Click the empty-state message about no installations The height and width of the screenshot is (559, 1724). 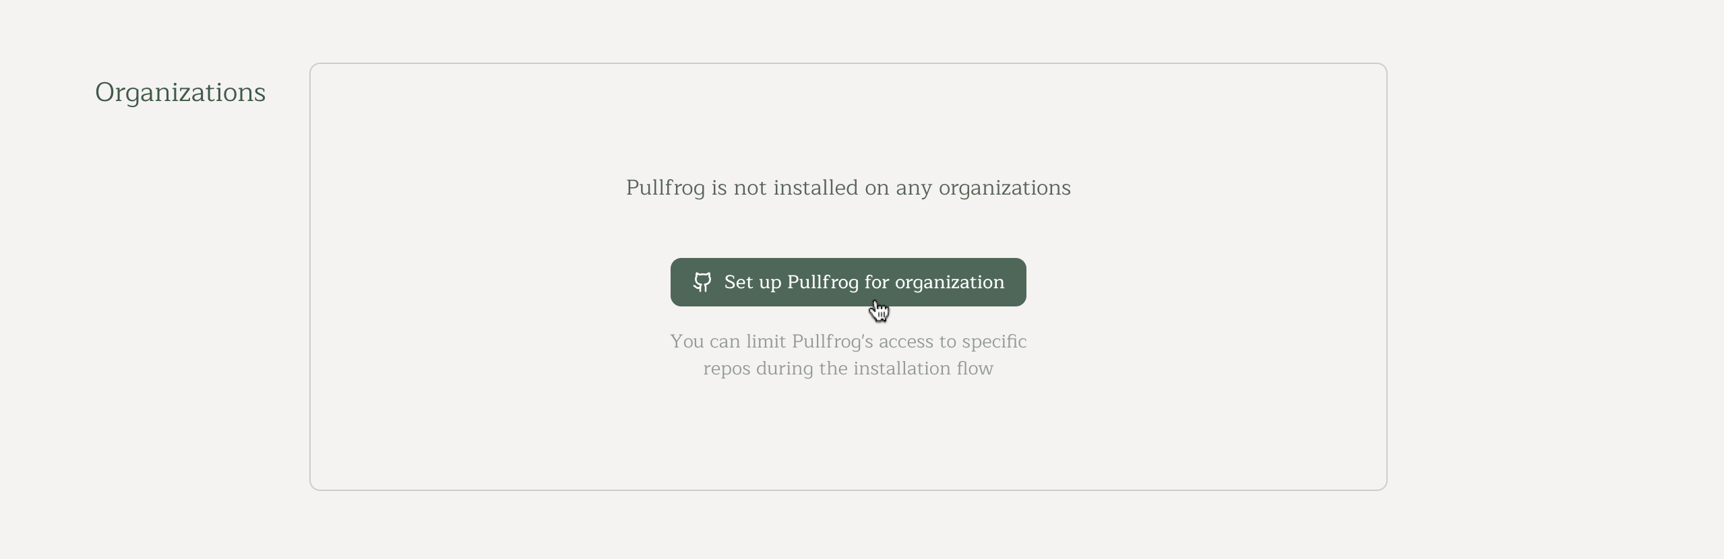848,188
